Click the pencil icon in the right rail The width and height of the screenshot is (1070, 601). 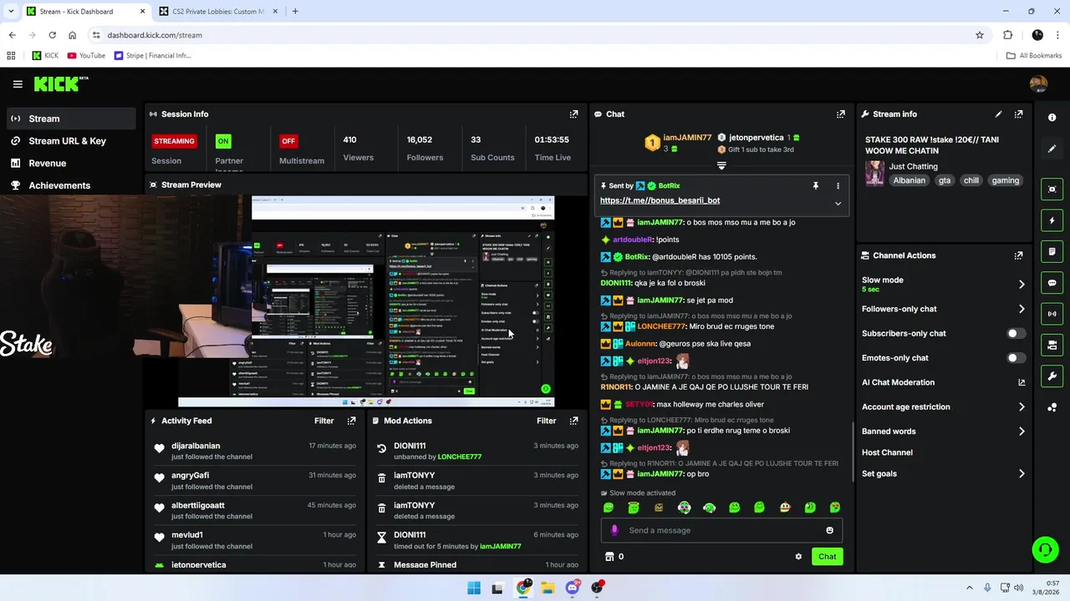[1052, 149]
